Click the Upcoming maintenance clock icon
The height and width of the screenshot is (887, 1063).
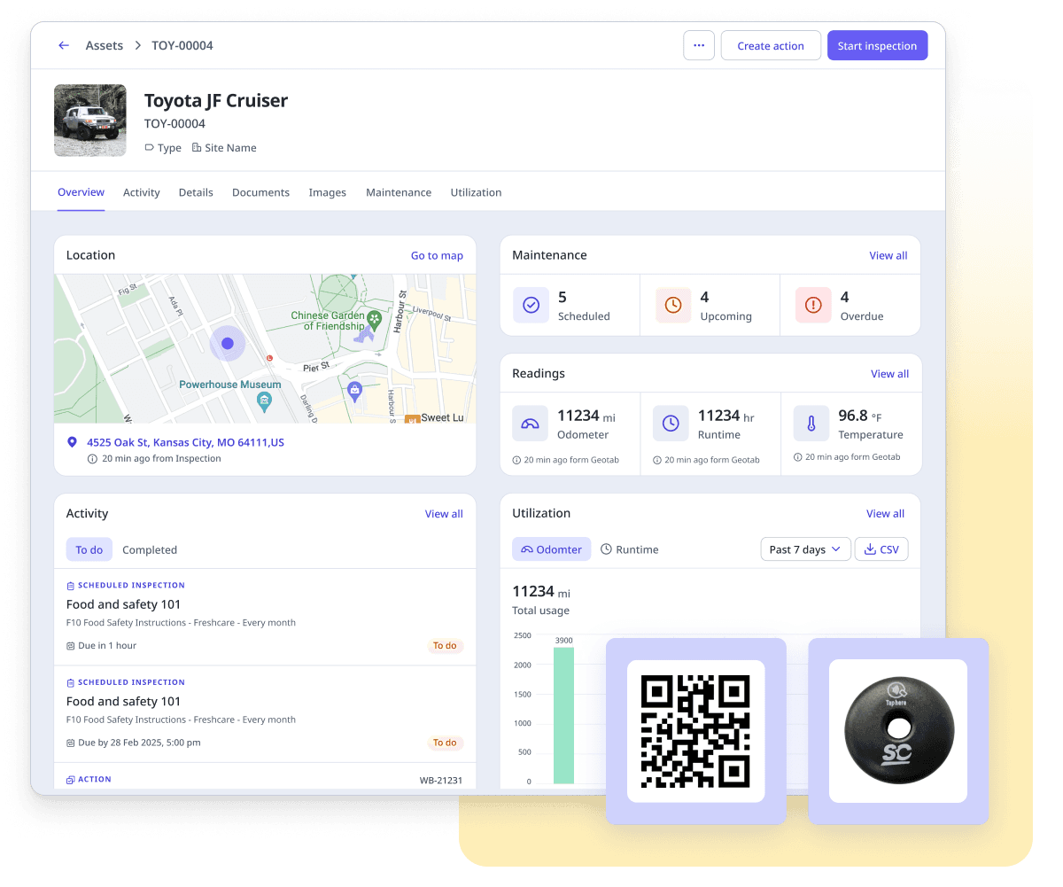pyautogui.click(x=673, y=305)
